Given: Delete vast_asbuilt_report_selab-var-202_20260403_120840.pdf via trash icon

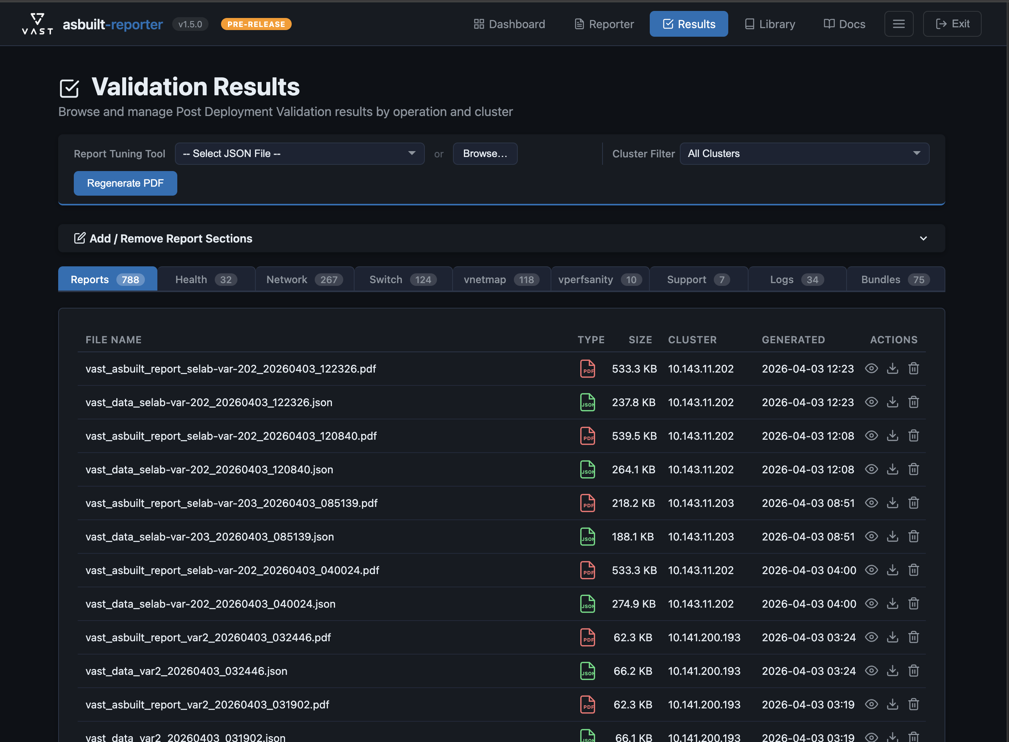Looking at the screenshot, I should pos(914,436).
